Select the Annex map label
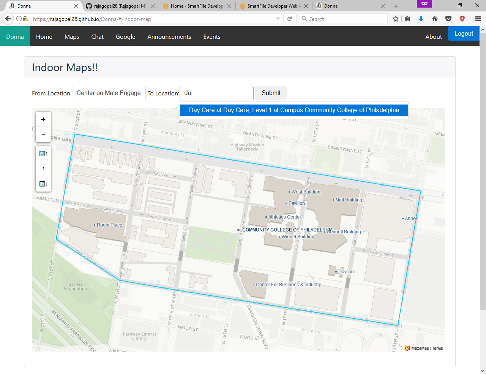 click(411, 219)
